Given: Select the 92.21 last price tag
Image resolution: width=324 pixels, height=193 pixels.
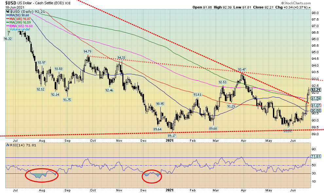Looking at the screenshot, I should pos(315,90).
